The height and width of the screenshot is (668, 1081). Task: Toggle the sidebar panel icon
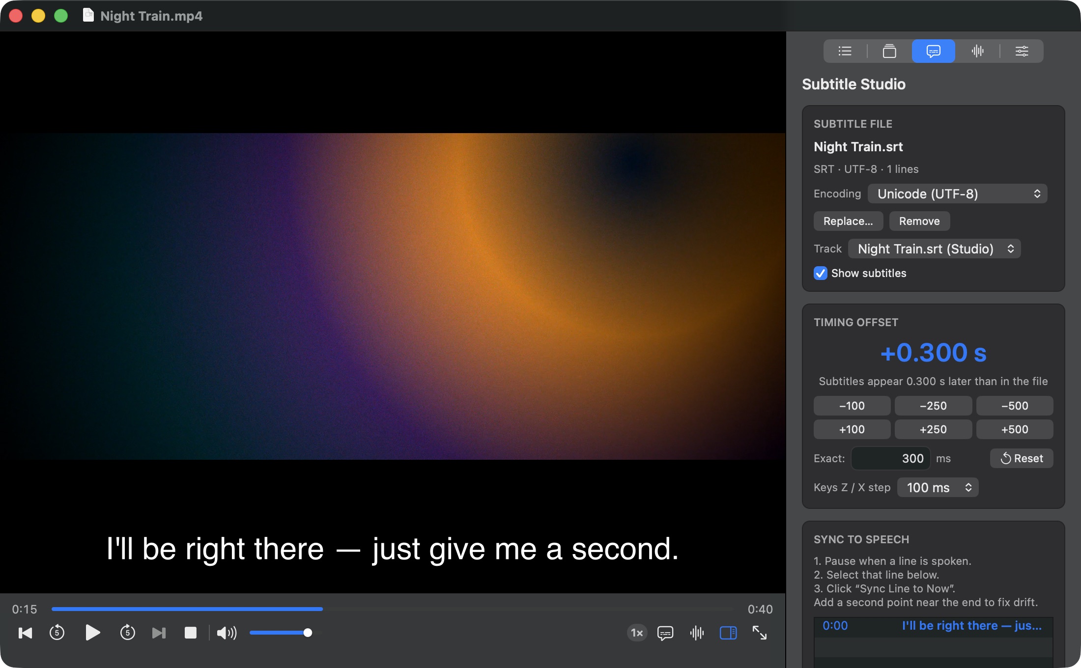pos(728,633)
